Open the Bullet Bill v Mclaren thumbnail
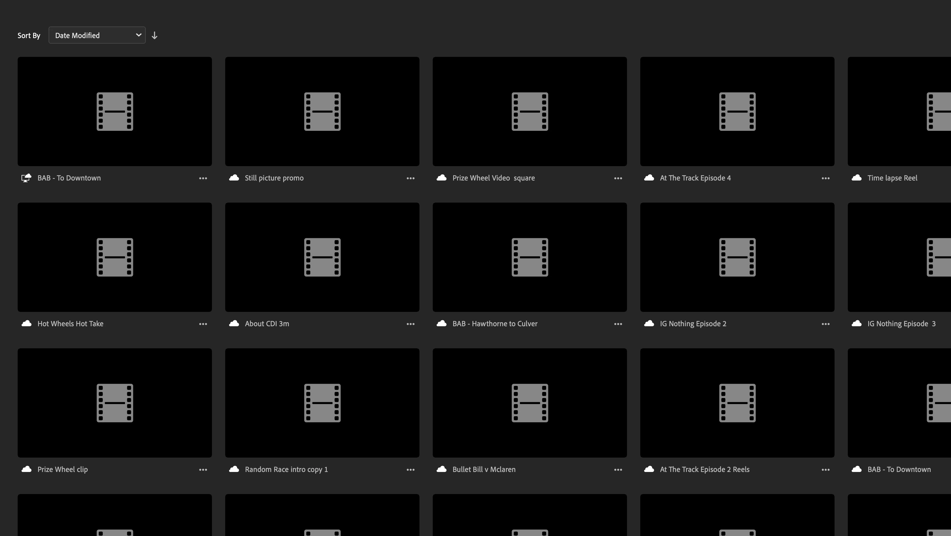 click(x=529, y=403)
